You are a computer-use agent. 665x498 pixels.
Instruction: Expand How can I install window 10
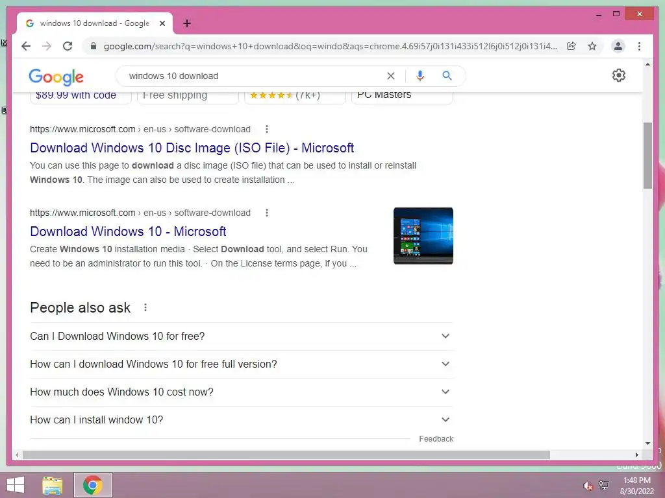tap(241, 420)
